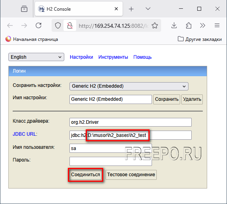This screenshot has width=227, height=204.
Task: Click the Firefox View icon left of tabs
Action: pos(24,9)
